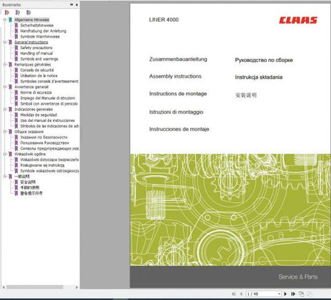This screenshot has width=331, height=300.
Task: Click the bookmark icon beside Indicaciones generales
Action: [10, 109]
